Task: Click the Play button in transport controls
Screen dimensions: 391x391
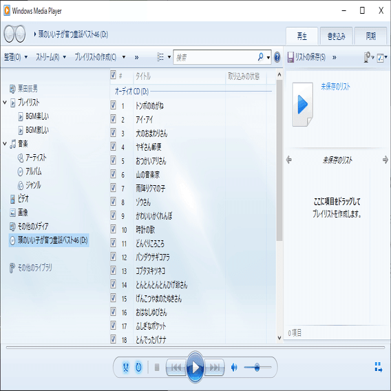Action: (195, 367)
